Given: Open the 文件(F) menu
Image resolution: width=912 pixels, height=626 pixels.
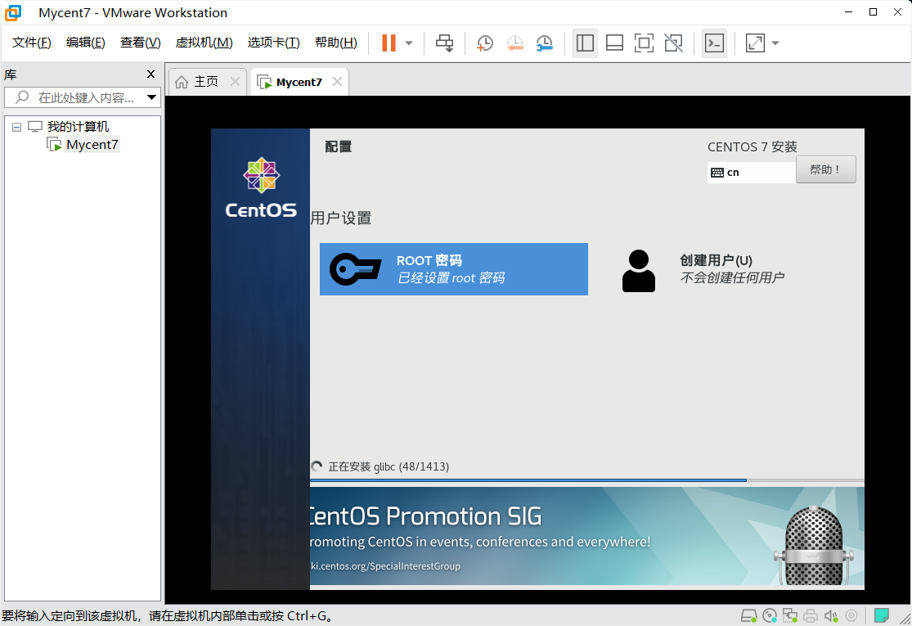Looking at the screenshot, I should point(31,43).
